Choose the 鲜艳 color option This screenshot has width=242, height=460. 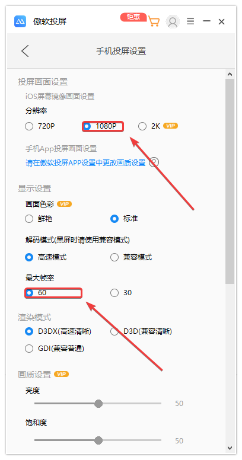click(x=39, y=219)
